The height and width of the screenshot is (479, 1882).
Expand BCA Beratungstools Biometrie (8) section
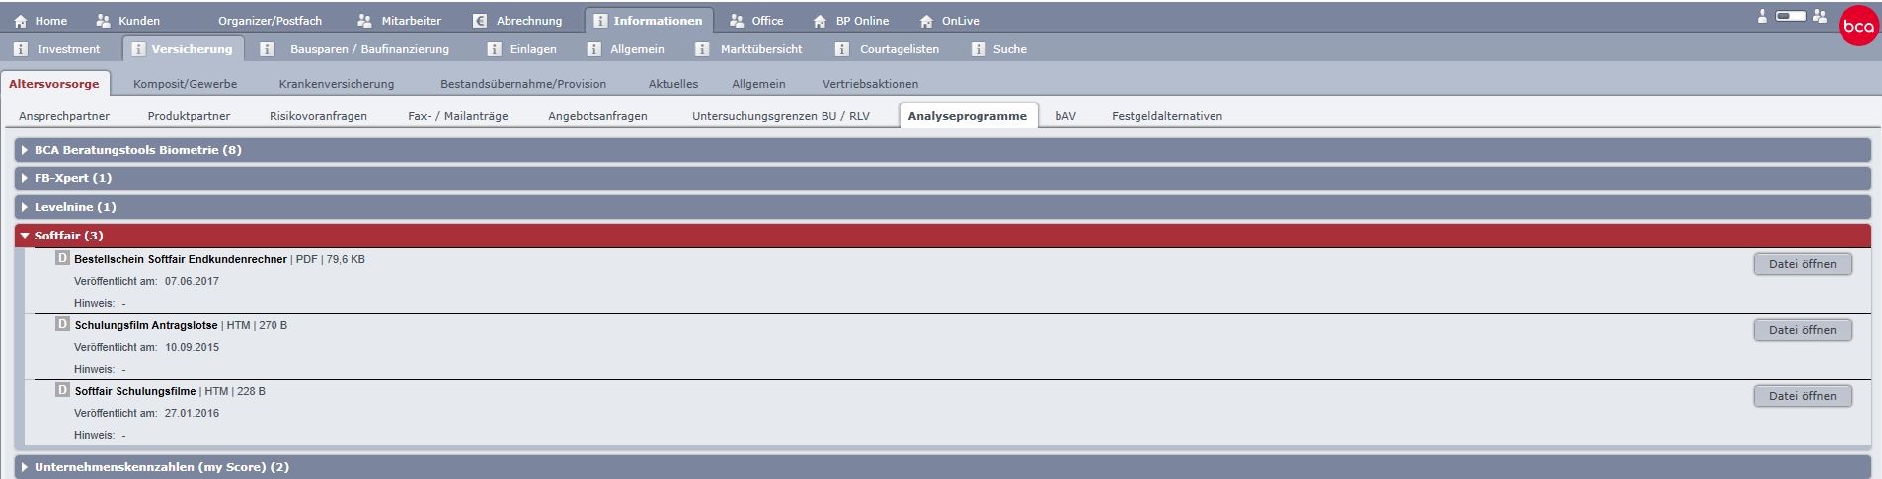pos(943,150)
